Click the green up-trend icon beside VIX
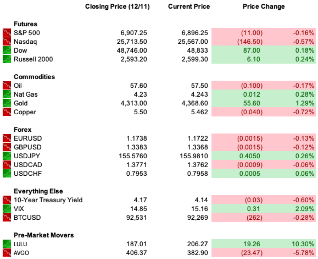Image resolution: width=318 pixels, height=259 pixels. (x=7, y=209)
